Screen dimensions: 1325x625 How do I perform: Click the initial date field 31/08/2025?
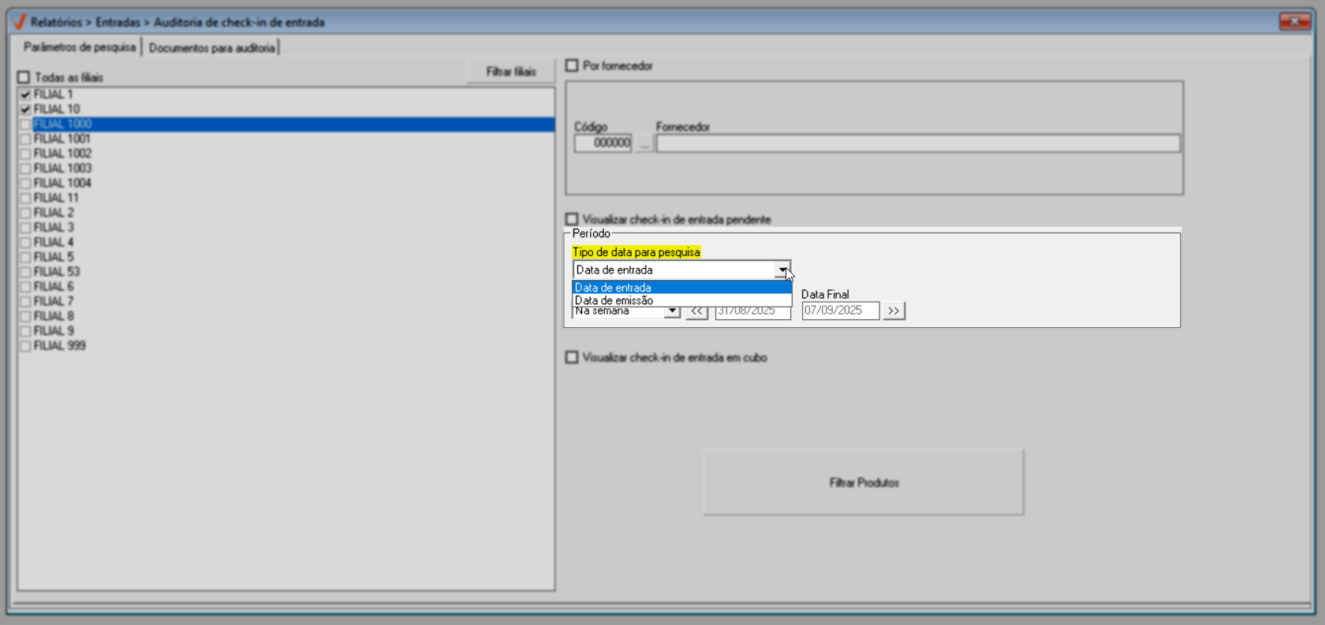click(x=752, y=311)
